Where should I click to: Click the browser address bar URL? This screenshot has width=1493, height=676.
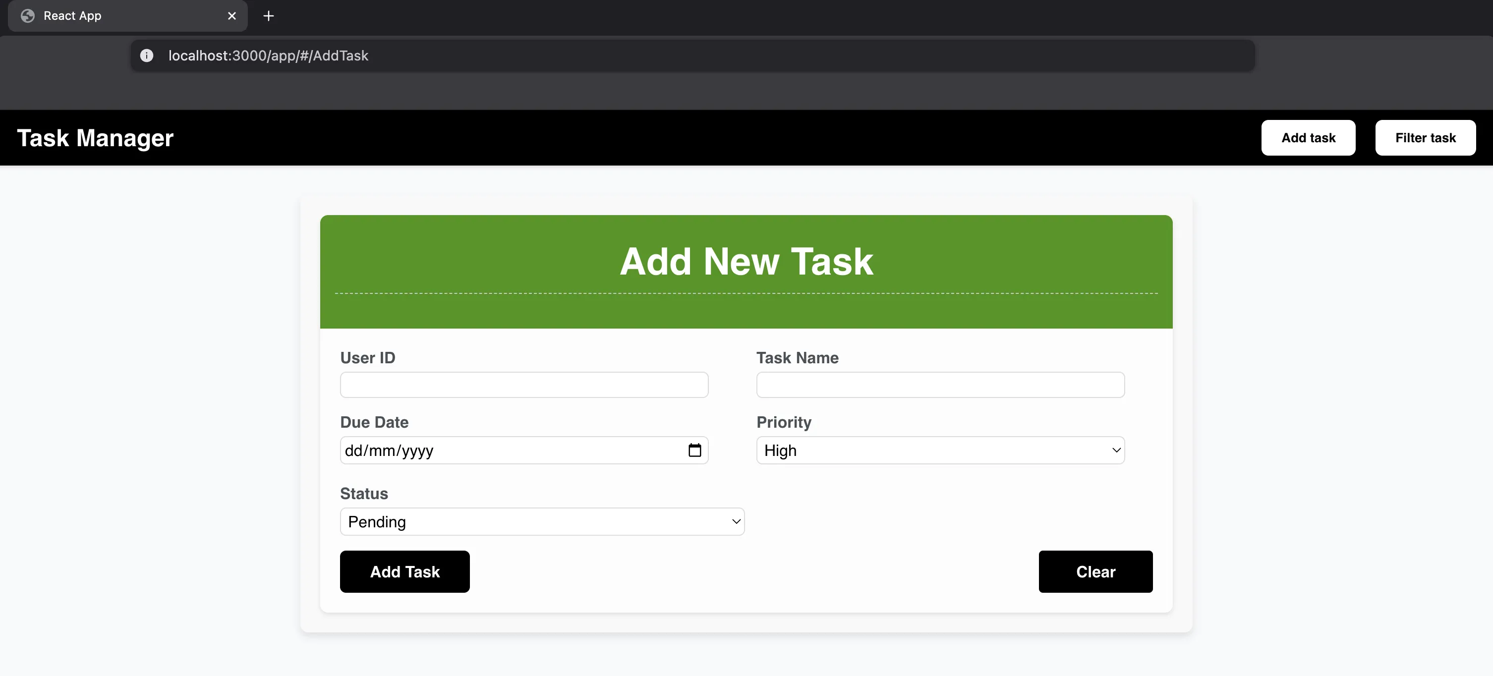(268, 56)
